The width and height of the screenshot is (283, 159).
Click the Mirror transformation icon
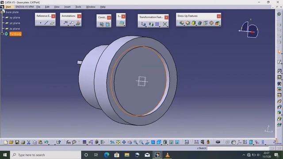click(x=151, y=24)
